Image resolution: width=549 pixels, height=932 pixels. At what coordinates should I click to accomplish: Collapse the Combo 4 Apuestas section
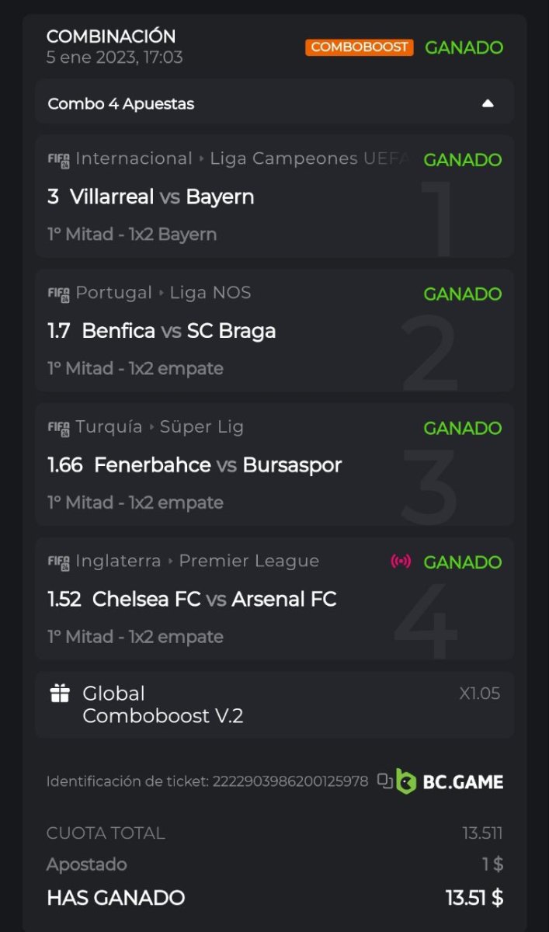coord(488,103)
